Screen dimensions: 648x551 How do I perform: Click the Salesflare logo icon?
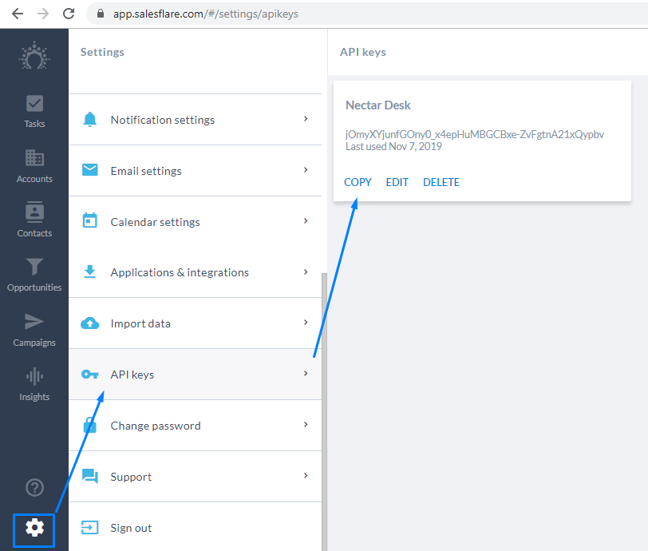(x=34, y=56)
